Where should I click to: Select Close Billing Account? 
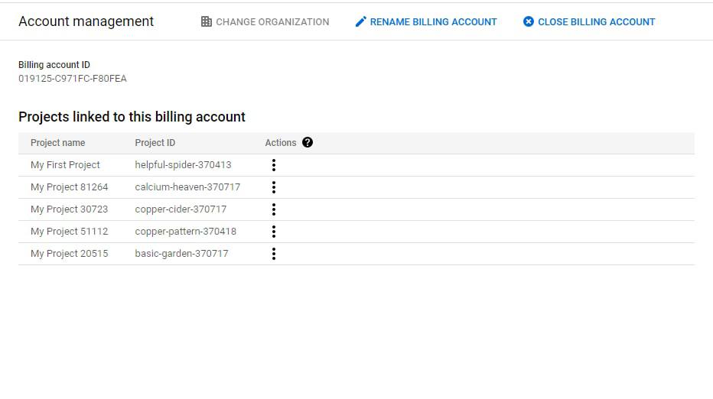(x=589, y=22)
